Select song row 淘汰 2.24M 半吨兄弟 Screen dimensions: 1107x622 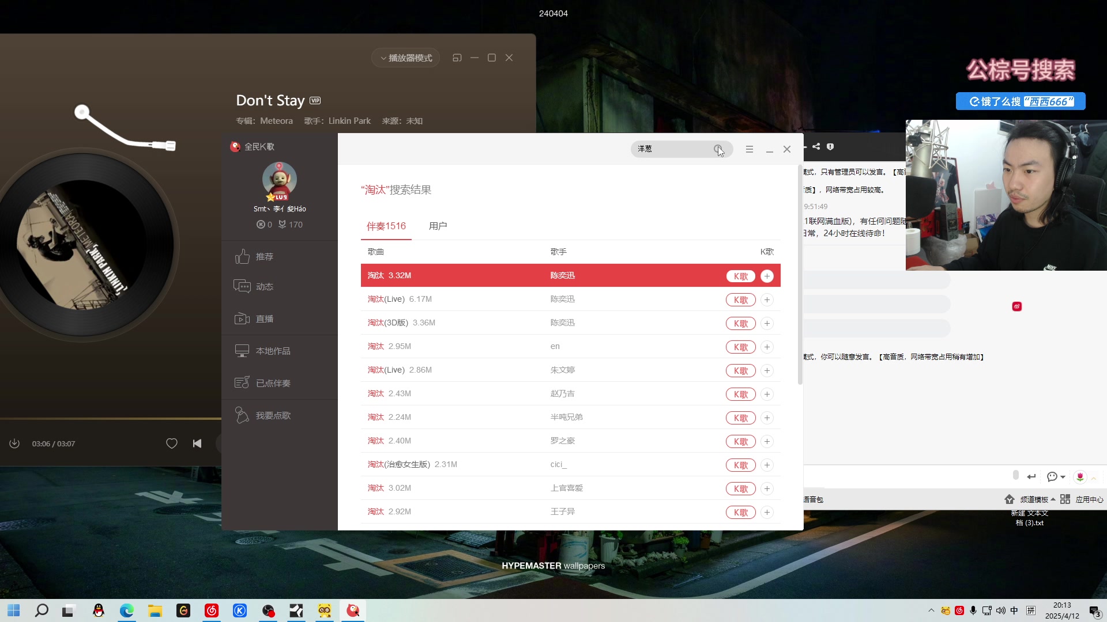tap(571, 417)
